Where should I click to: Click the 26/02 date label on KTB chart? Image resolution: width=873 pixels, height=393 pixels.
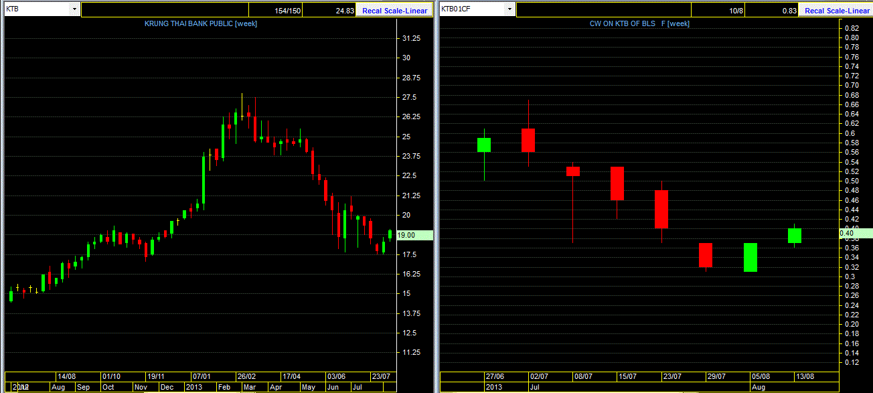point(246,376)
